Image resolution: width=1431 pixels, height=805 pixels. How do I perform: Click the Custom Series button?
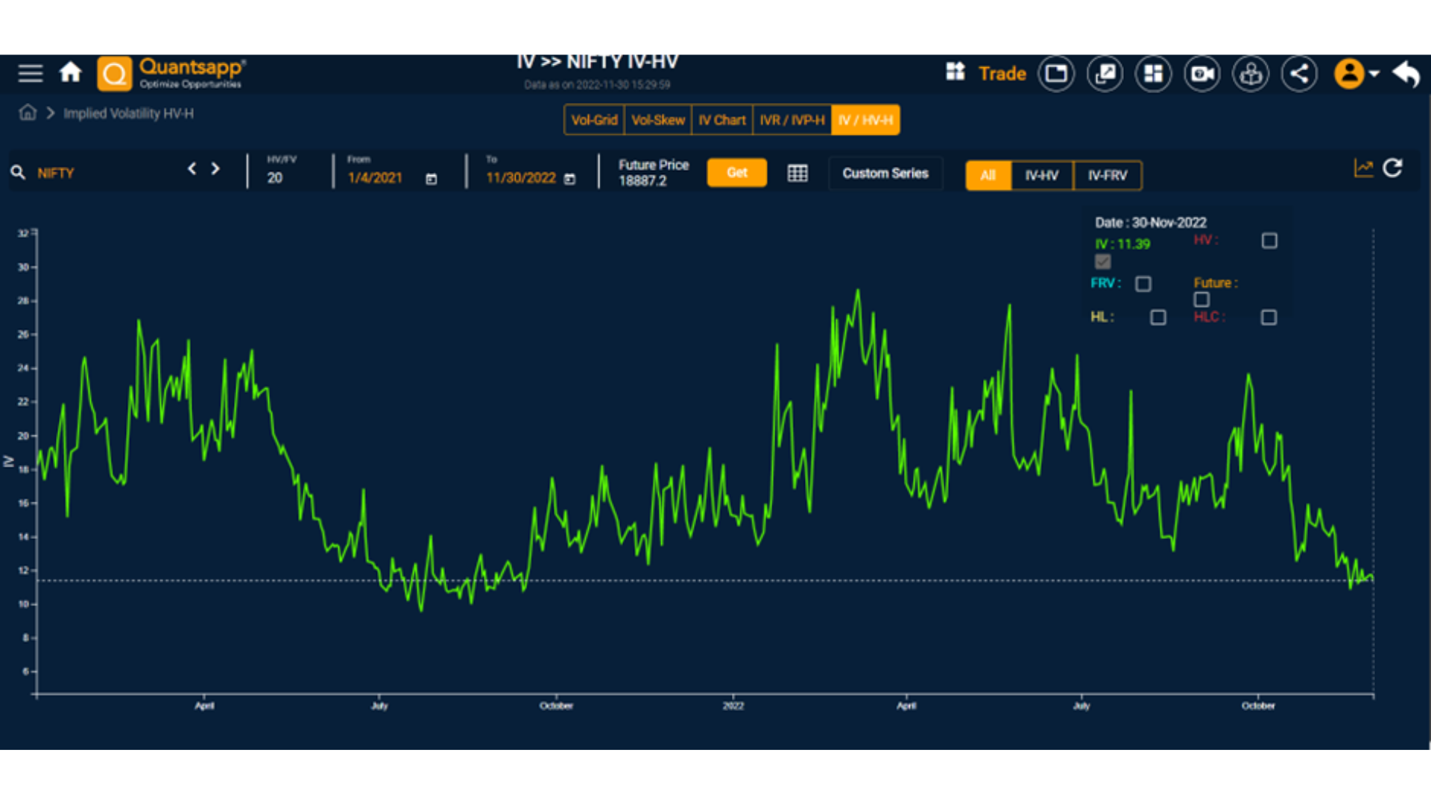pos(885,174)
